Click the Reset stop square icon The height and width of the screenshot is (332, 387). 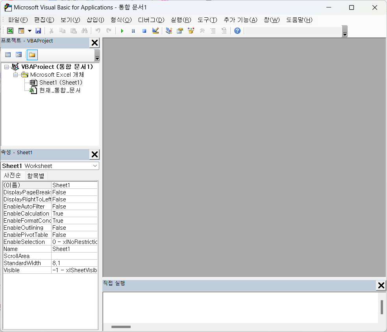click(144, 31)
